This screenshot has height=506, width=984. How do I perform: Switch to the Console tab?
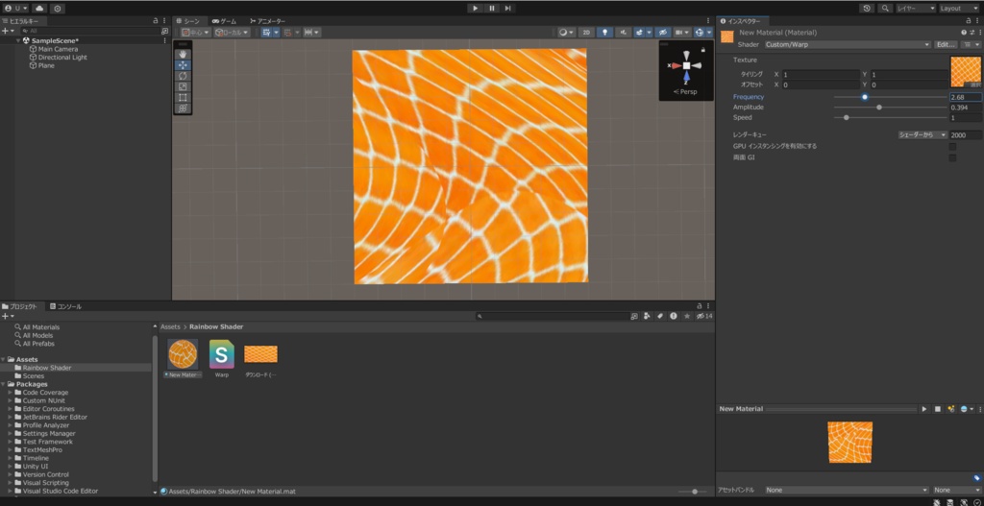coord(68,306)
